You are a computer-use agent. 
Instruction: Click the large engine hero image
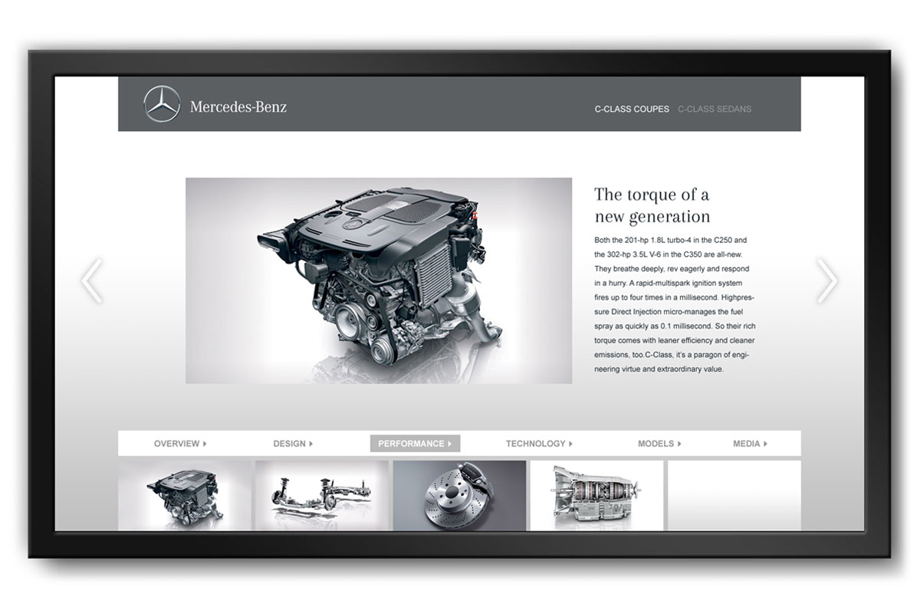pyautogui.click(x=379, y=280)
